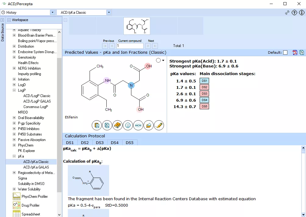Screen dimensions: 306x217
Task: Open options using the wrench icon
Action: pos(287,12)
